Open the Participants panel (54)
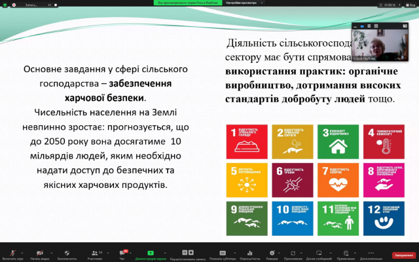The height and width of the screenshot is (262, 419). pos(94,253)
